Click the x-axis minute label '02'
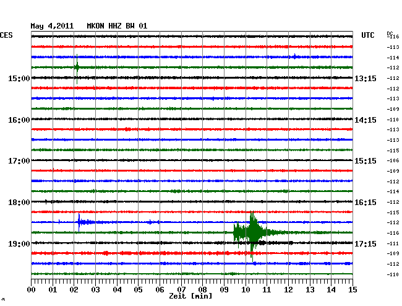The image size is (402, 306). click(74, 289)
